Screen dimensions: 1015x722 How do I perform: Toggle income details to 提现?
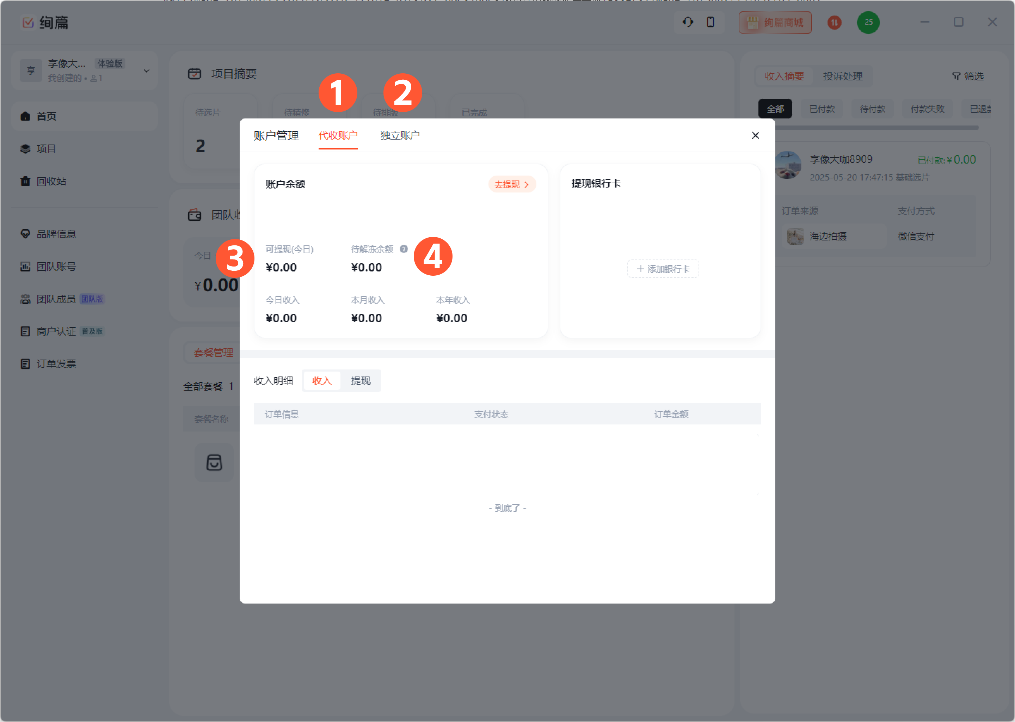[361, 380]
